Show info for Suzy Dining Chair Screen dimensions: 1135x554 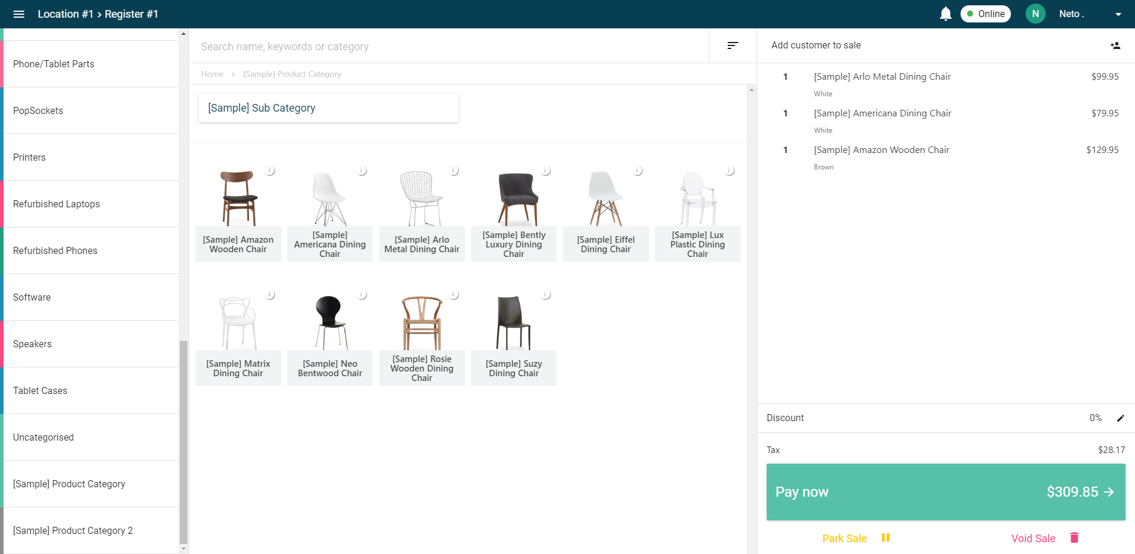(546, 295)
